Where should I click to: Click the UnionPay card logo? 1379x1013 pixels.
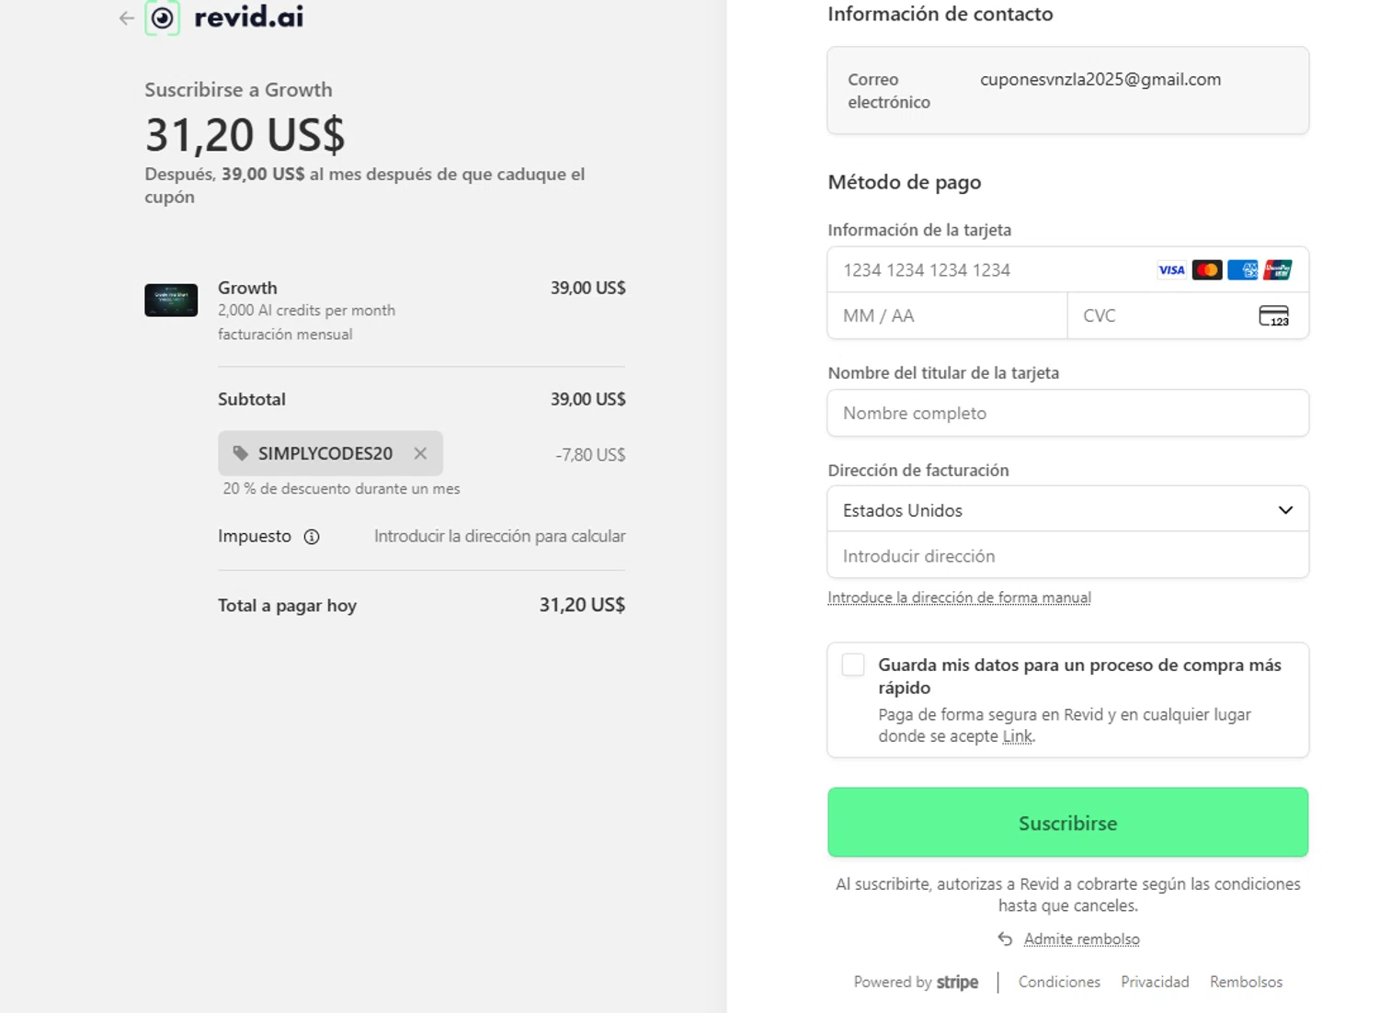[1277, 270]
